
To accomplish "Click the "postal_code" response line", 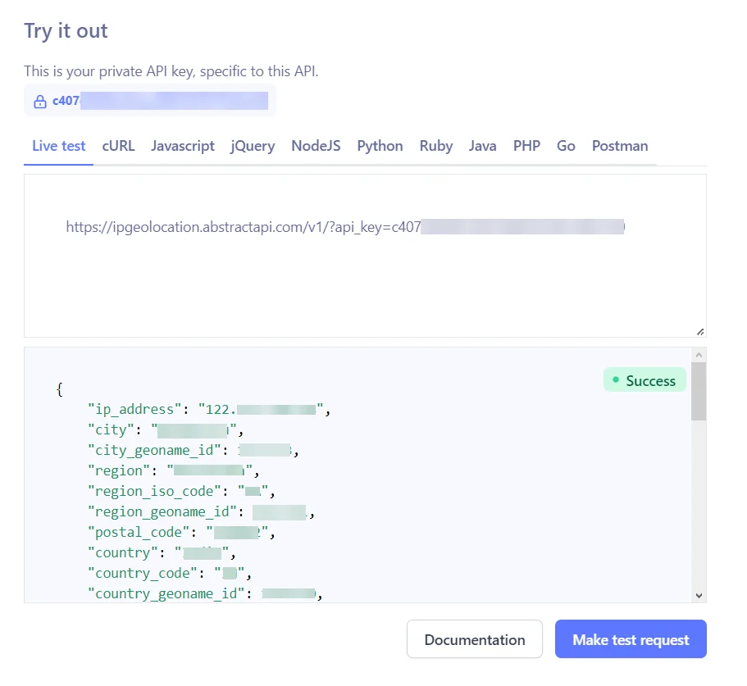I will (181, 532).
